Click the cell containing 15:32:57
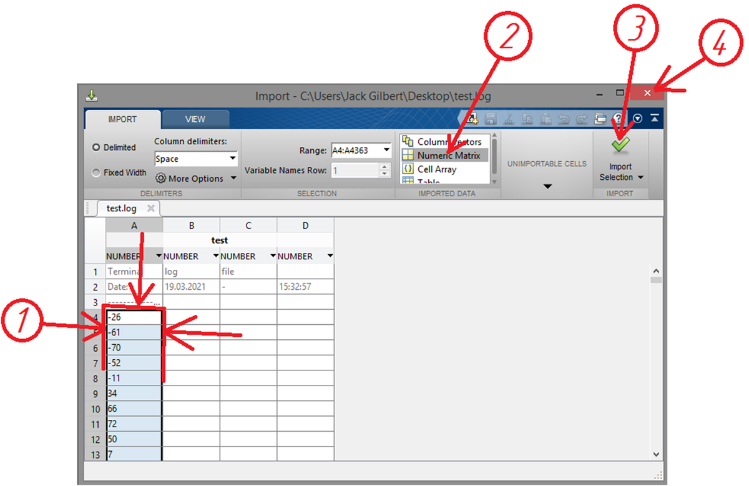Image resolution: width=749 pixels, height=486 pixels. pos(305,287)
